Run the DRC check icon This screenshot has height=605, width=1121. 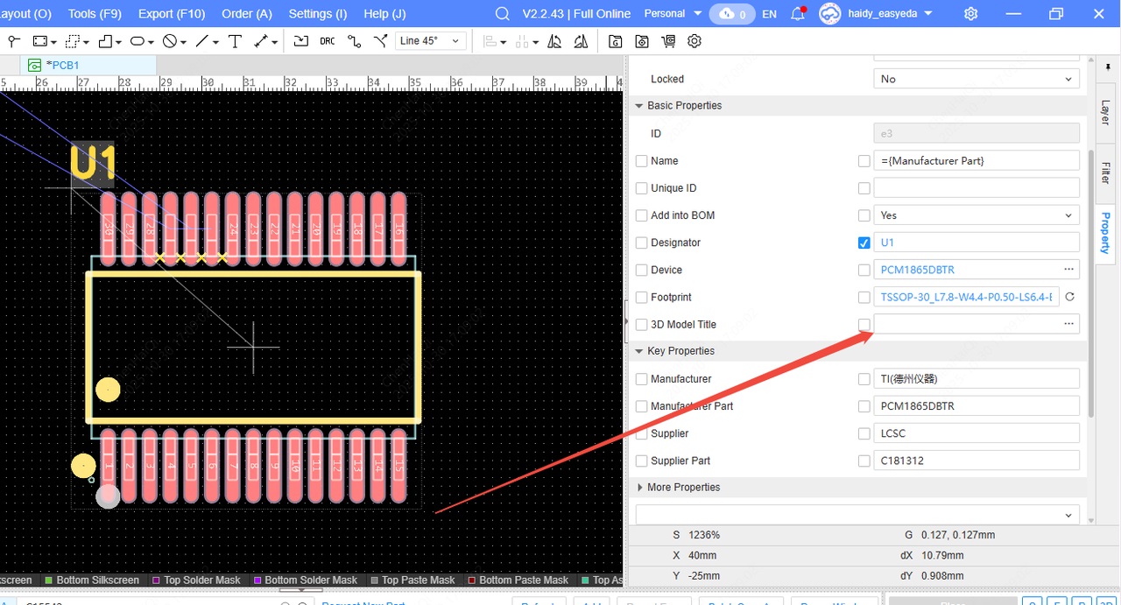click(327, 41)
